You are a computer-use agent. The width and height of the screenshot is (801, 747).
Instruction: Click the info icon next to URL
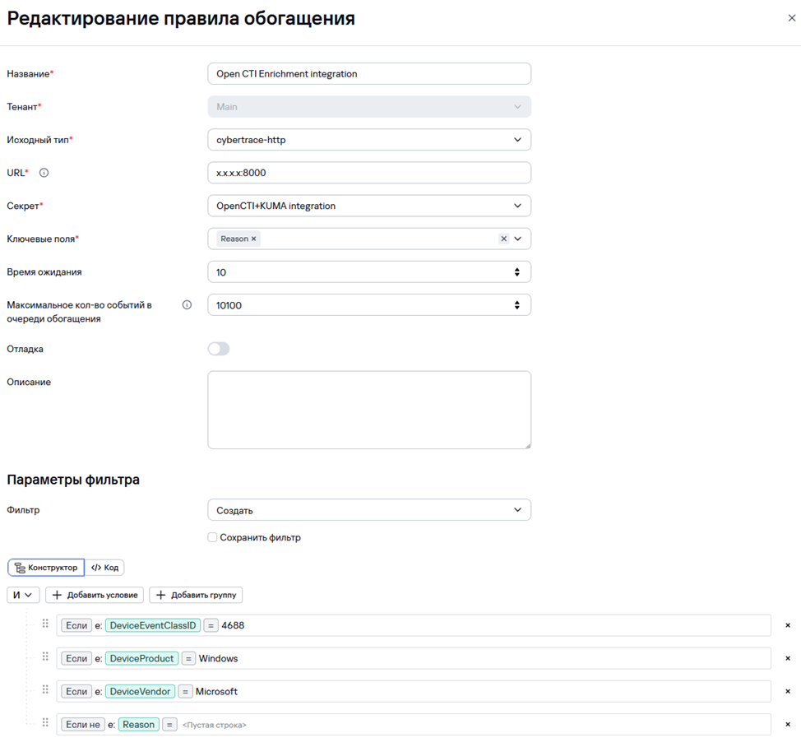(44, 173)
